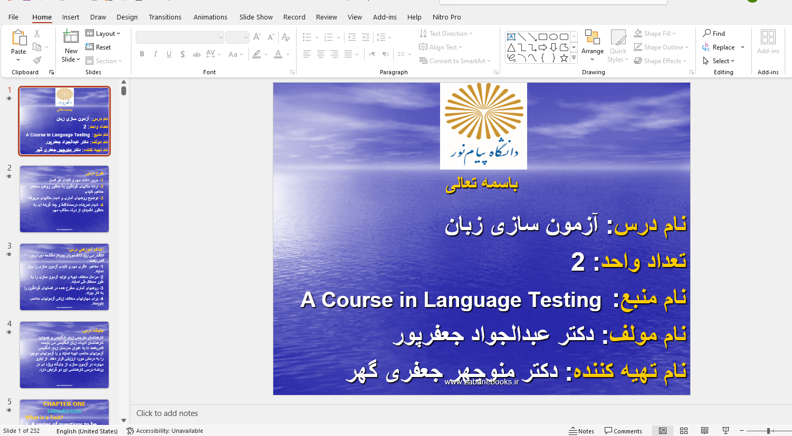792x436 pixels.
Task: Start Slide Show from status bar icon
Action: pyautogui.click(x=726, y=431)
